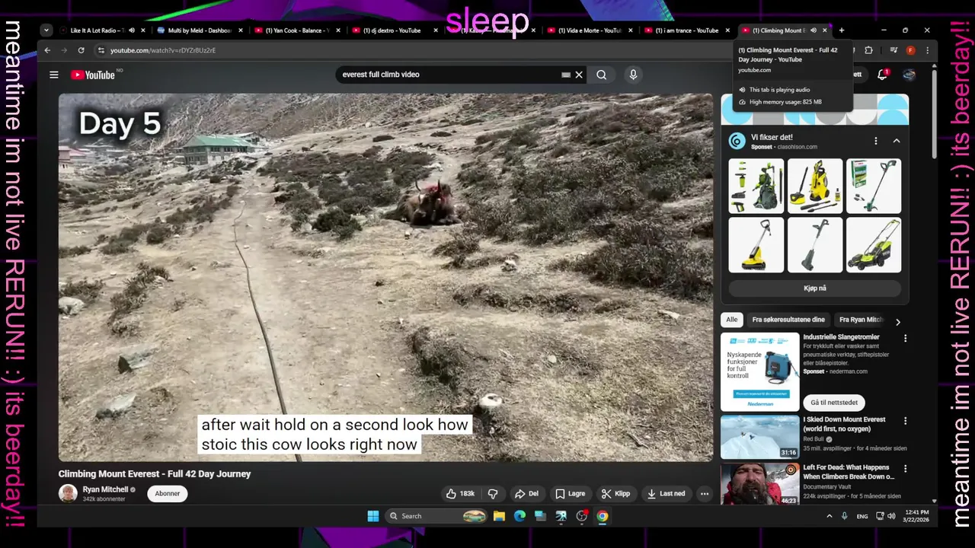Open the taskbar clock and date

point(917,516)
